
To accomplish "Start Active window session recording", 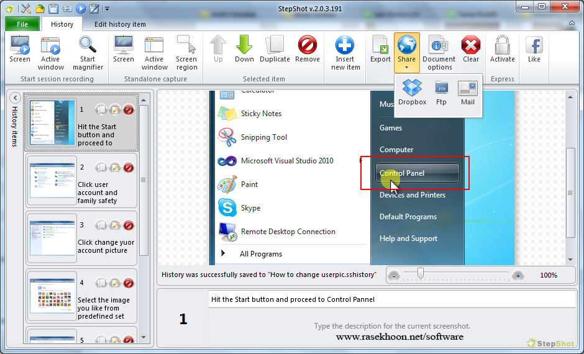I will coord(51,53).
